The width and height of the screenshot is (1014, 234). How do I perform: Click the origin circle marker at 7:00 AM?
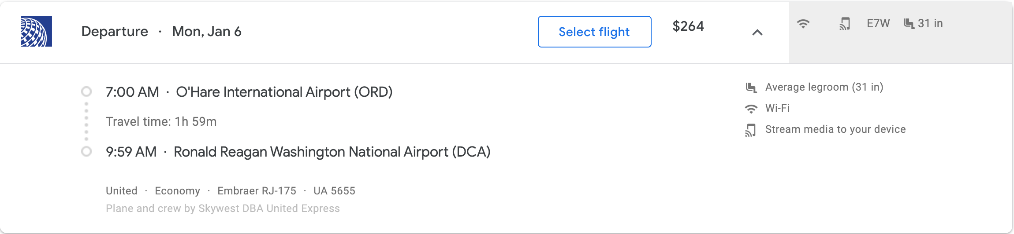(x=86, y=91)
